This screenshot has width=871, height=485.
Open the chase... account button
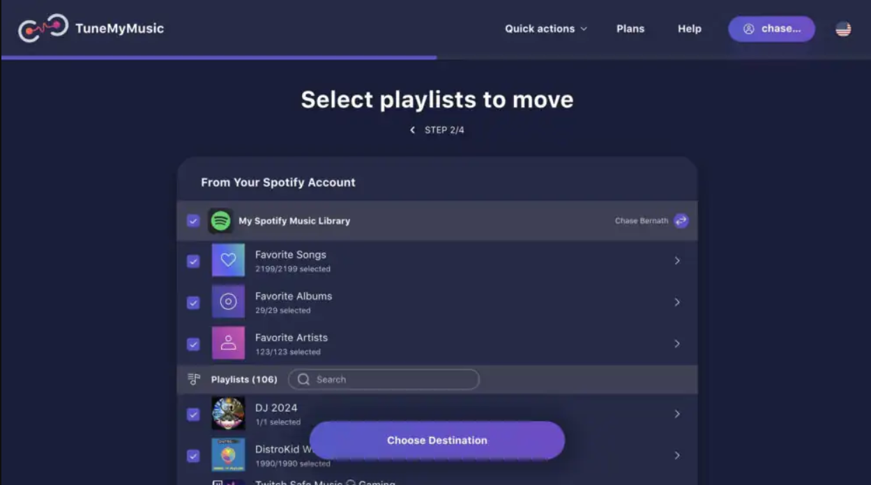click(771, 29)
